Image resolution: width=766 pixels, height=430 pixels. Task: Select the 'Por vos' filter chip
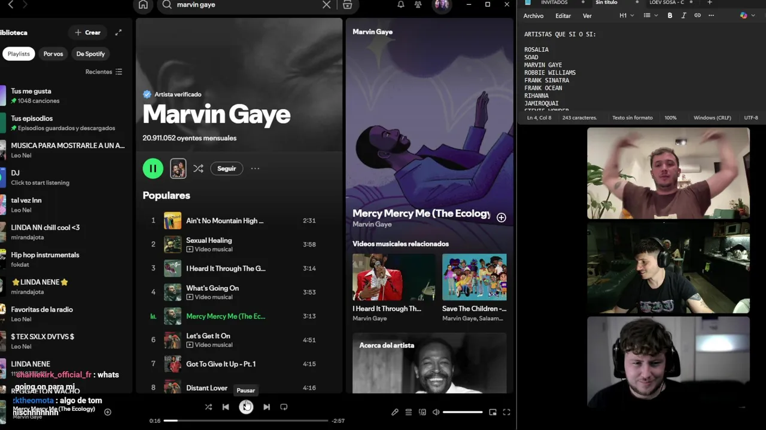tap(53, 54)
